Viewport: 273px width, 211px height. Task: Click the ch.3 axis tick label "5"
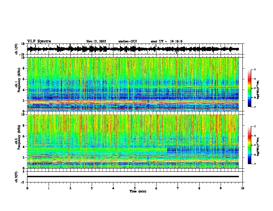click(x=24, y=172)
